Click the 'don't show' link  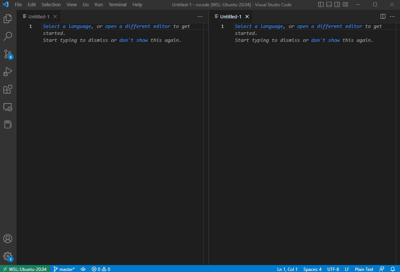tap(134, 40)
